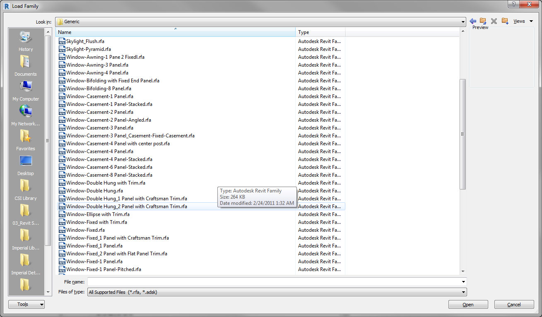Open the My Network sidebar shortcut
Image resolution: width=542 pixels, height=317 pixels.
click(x=26, y=116)
